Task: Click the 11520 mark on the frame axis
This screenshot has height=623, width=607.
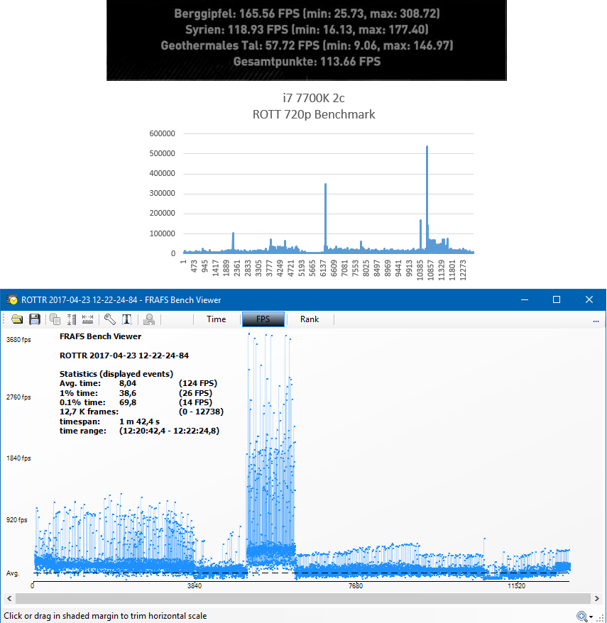Action: point(516,585)
